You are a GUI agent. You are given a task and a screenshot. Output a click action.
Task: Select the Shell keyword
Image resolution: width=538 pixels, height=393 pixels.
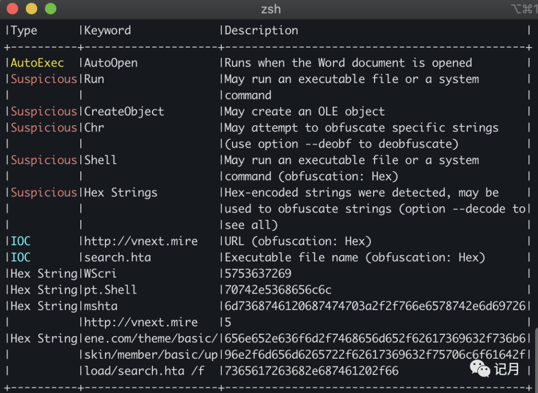101,160
